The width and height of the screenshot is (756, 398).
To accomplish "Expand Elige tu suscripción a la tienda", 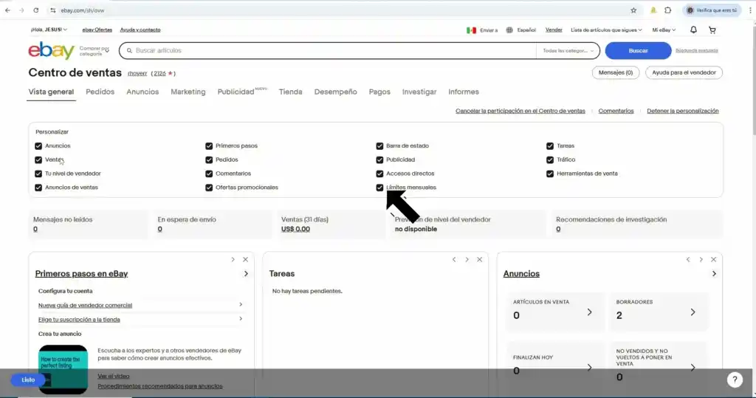I will coord(241,318).
